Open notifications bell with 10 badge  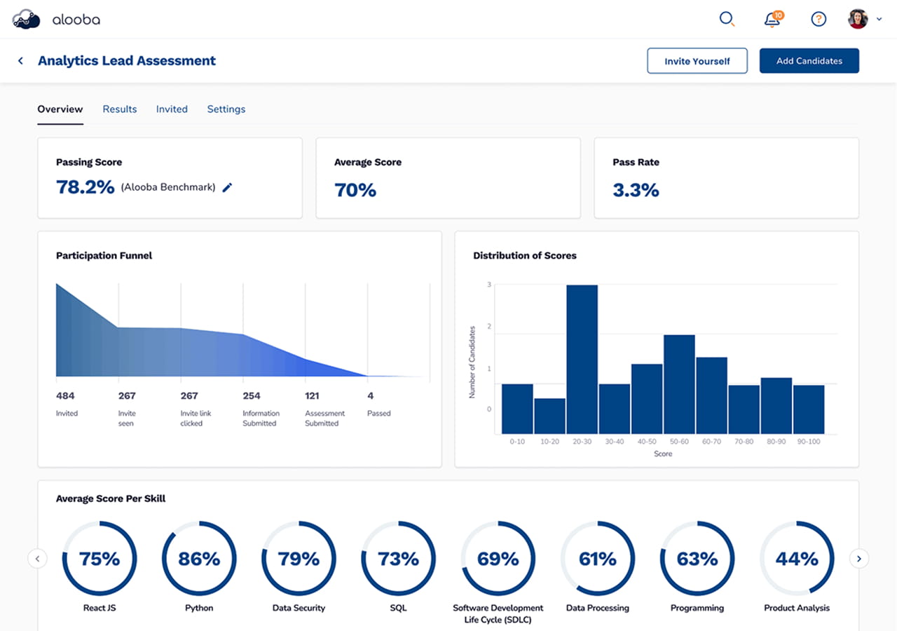click(x=773, y=19)
